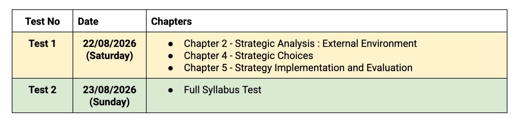Click the bullet before Chapter 4
The image size is (523, 123).
coord(170,56)
